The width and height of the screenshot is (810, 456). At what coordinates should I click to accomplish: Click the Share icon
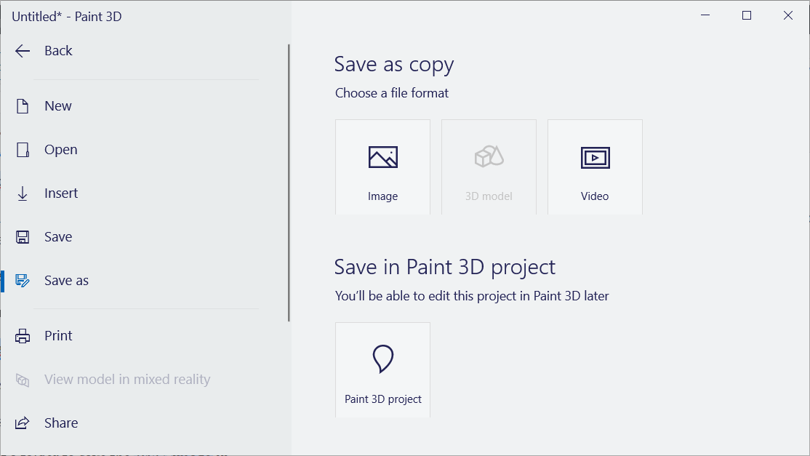[x=23, y=423]
